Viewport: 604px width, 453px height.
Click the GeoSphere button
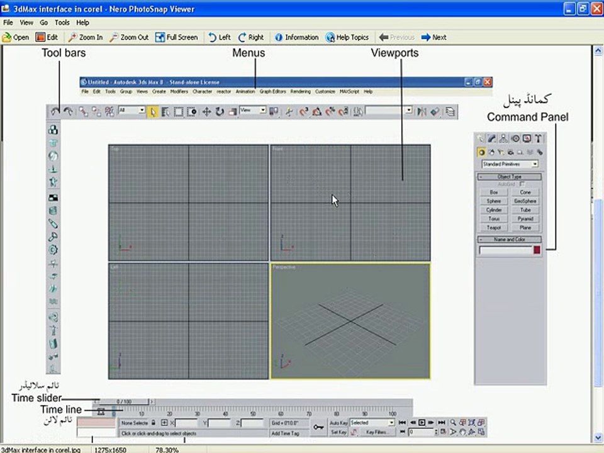(x=525, y=201)
